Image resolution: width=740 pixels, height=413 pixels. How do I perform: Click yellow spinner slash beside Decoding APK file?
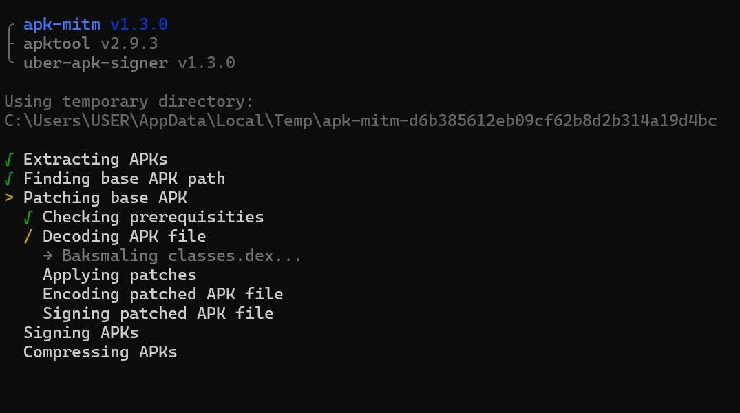click(28, 236)
